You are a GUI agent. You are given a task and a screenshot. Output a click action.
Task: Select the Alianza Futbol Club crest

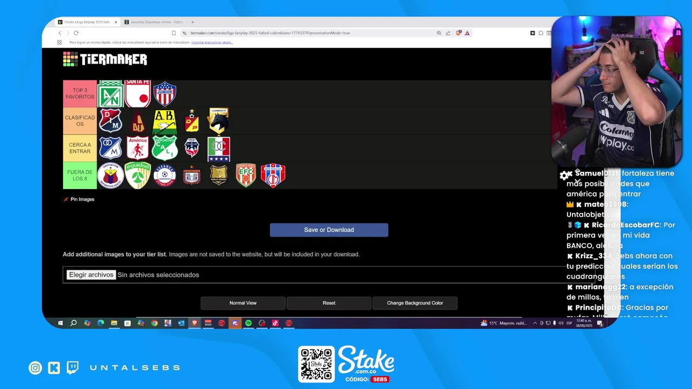(x=164, y=175)
